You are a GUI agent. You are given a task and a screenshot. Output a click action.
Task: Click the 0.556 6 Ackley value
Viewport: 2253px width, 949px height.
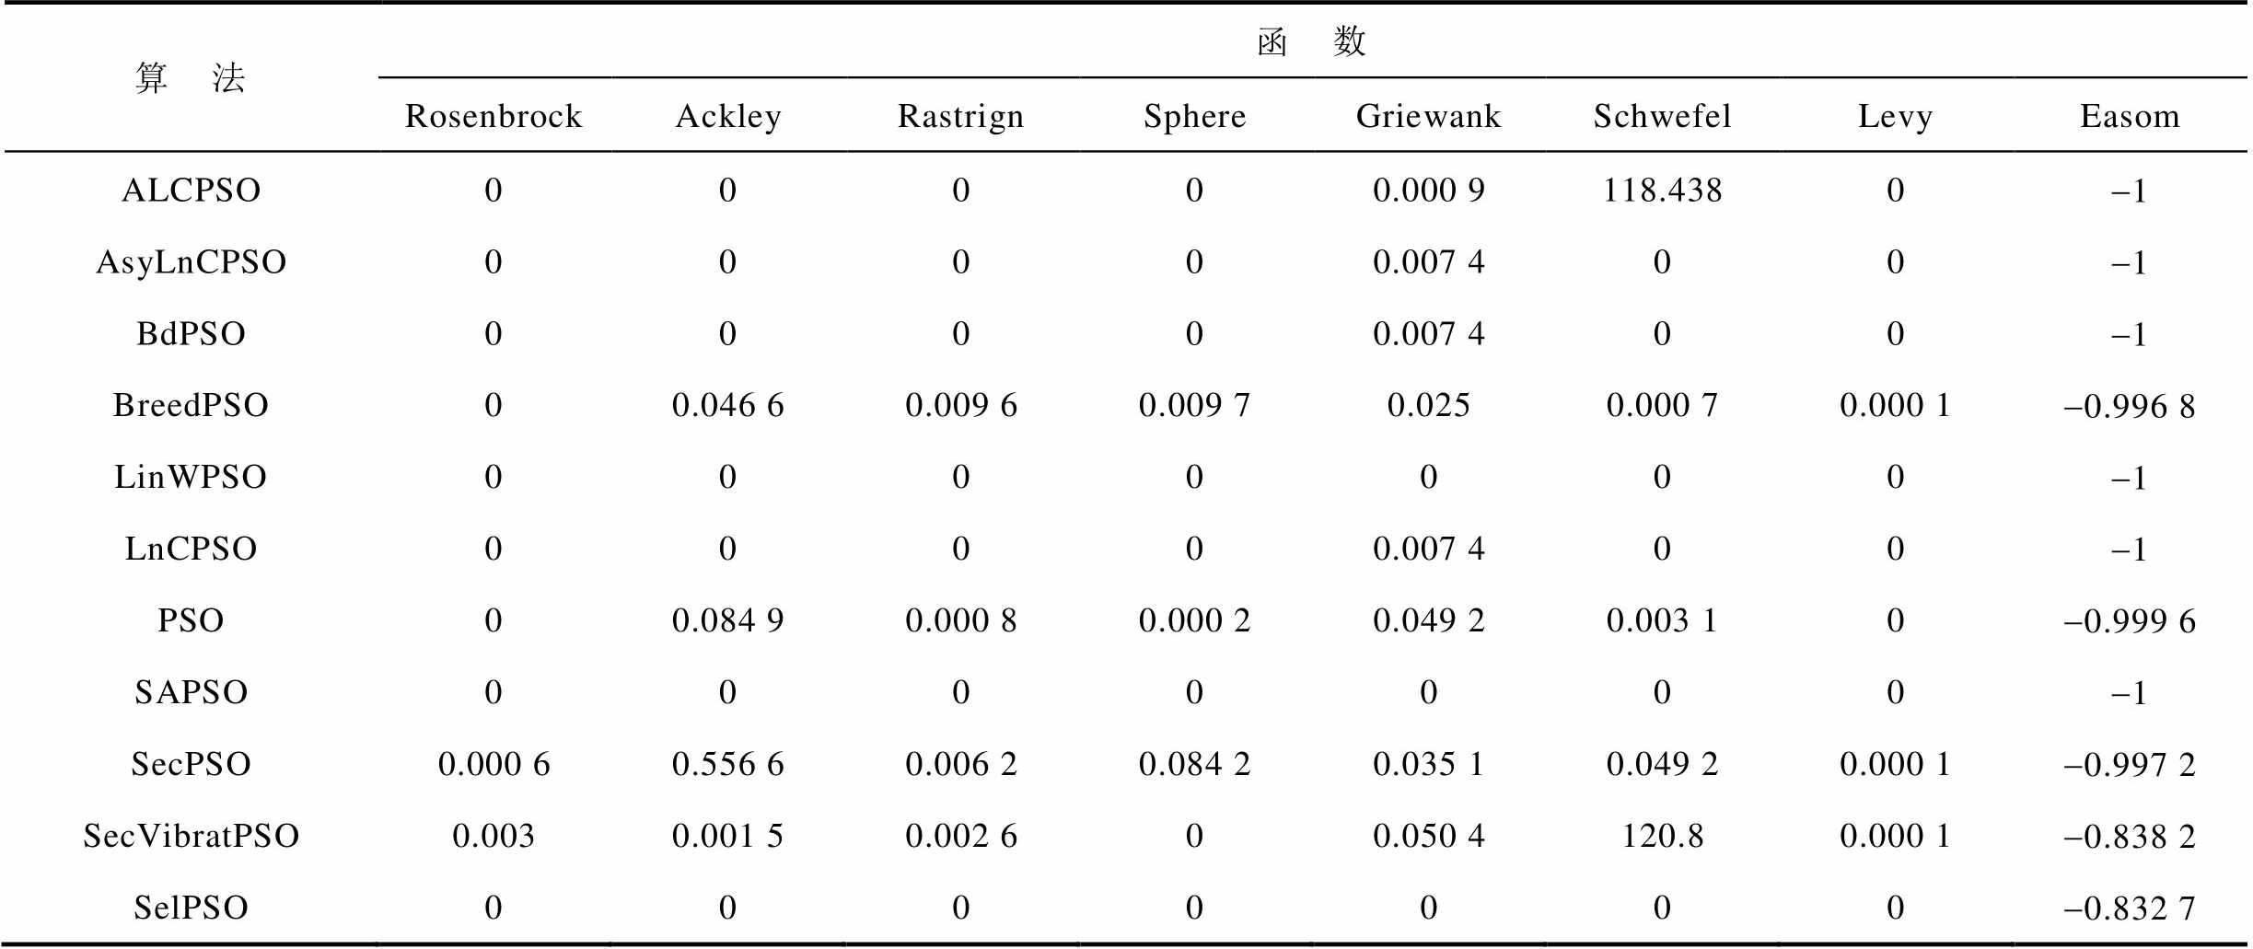(x=727, y=764)
